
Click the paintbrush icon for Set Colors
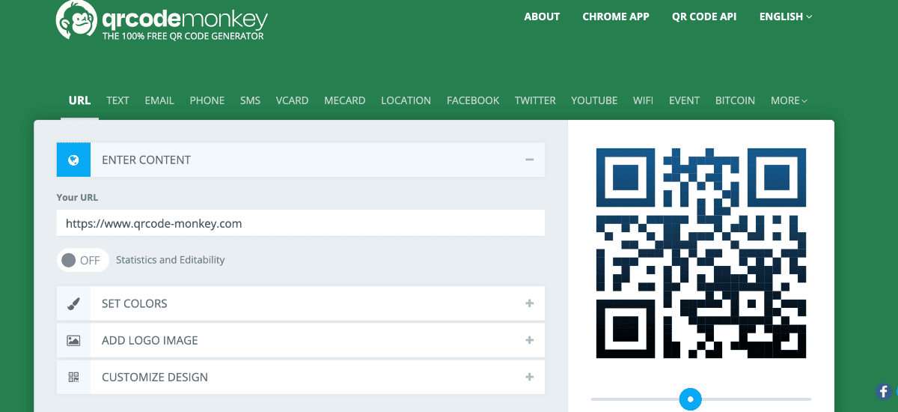[x=73, y=303]
